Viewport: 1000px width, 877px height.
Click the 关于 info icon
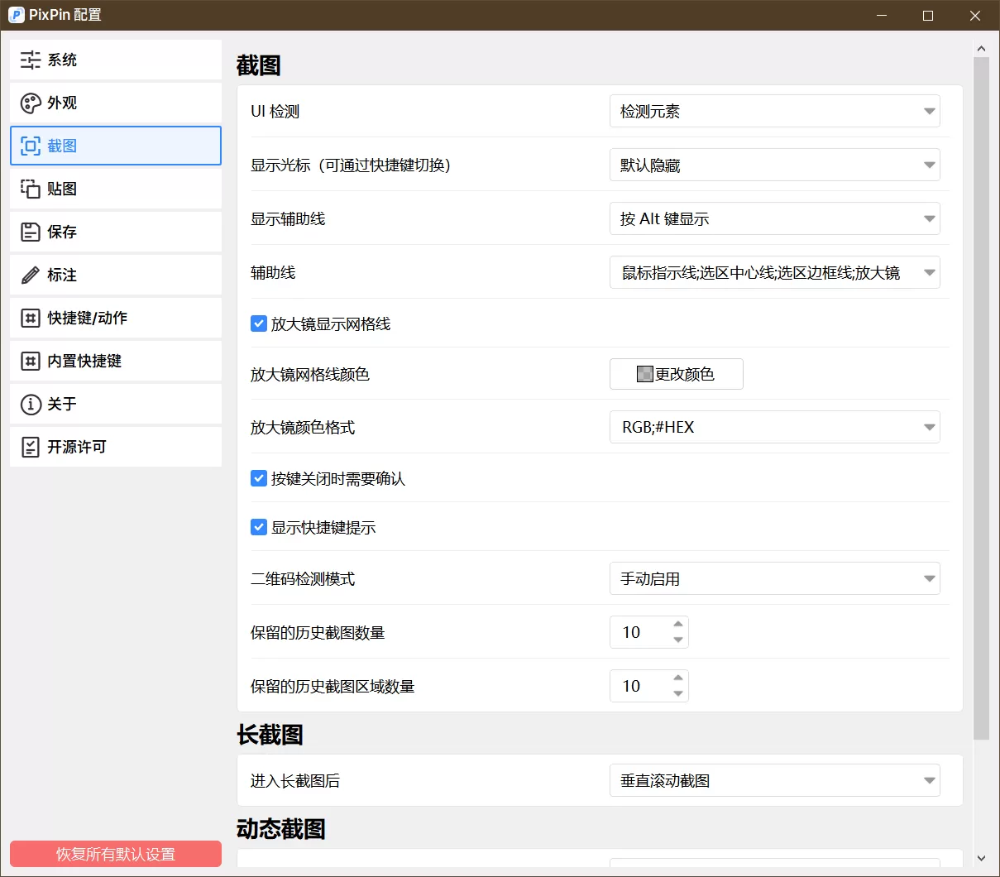click(x=29, y=403)
